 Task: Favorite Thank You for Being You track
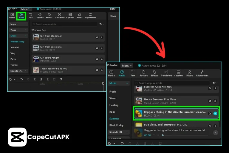(97, 70)
